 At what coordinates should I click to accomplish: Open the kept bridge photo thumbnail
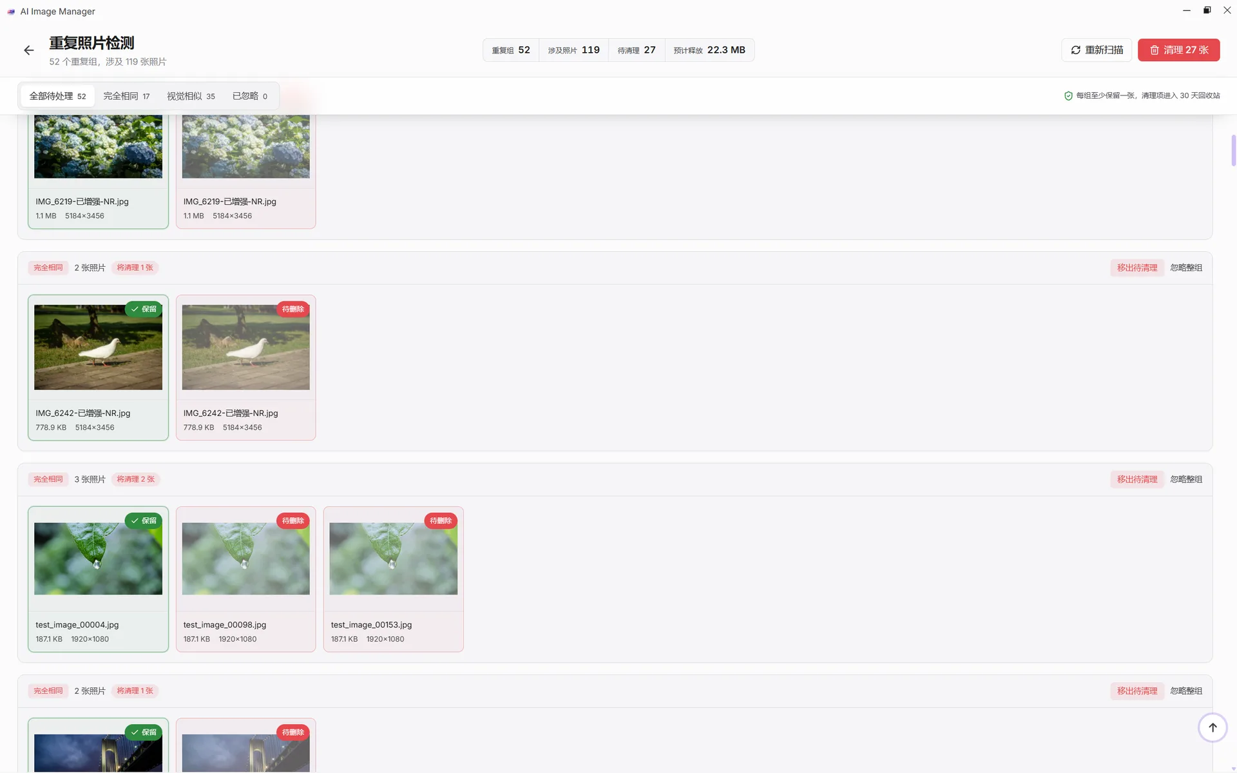click(98, 753)
